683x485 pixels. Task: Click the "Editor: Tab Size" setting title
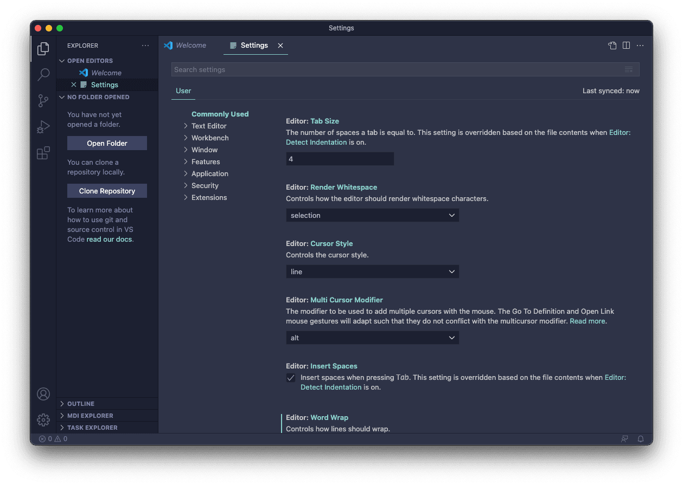(x=312, y=121)
